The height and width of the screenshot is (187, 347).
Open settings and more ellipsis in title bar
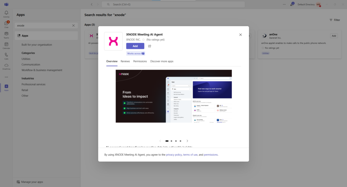(x=284, y=4)
